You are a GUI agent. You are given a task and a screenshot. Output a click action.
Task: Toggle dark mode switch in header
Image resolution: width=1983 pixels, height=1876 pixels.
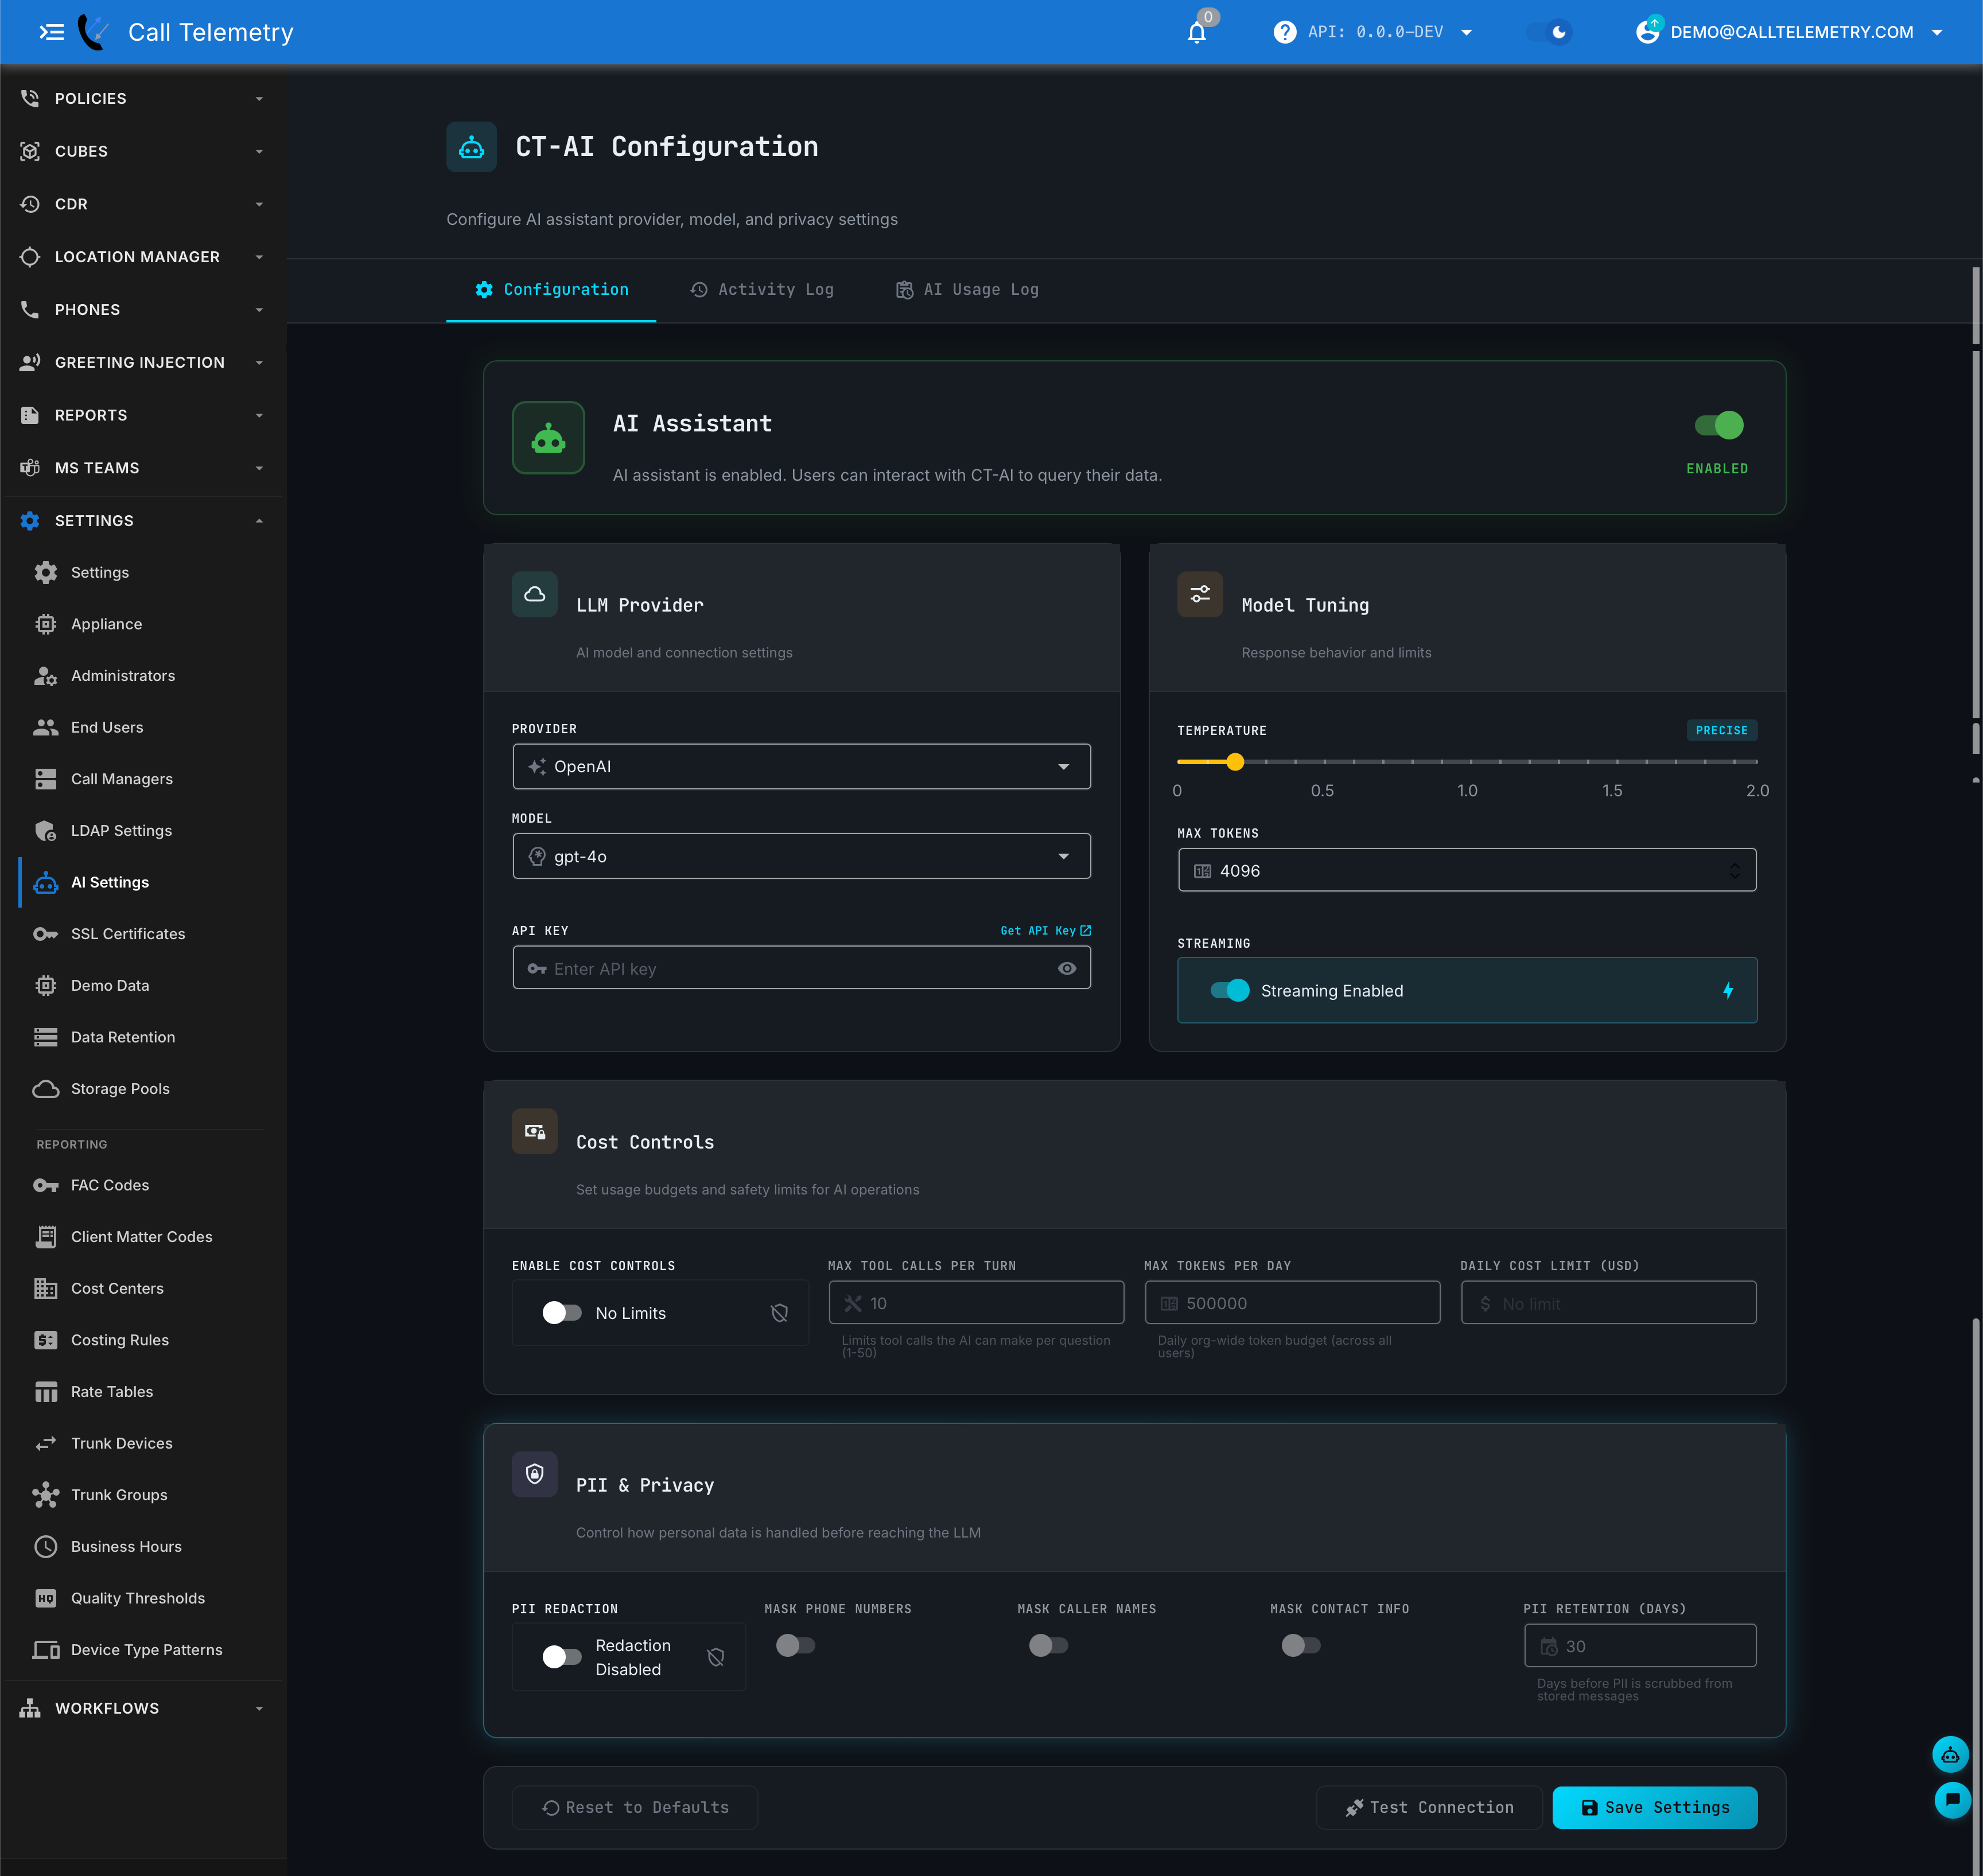pos(1549,32)
